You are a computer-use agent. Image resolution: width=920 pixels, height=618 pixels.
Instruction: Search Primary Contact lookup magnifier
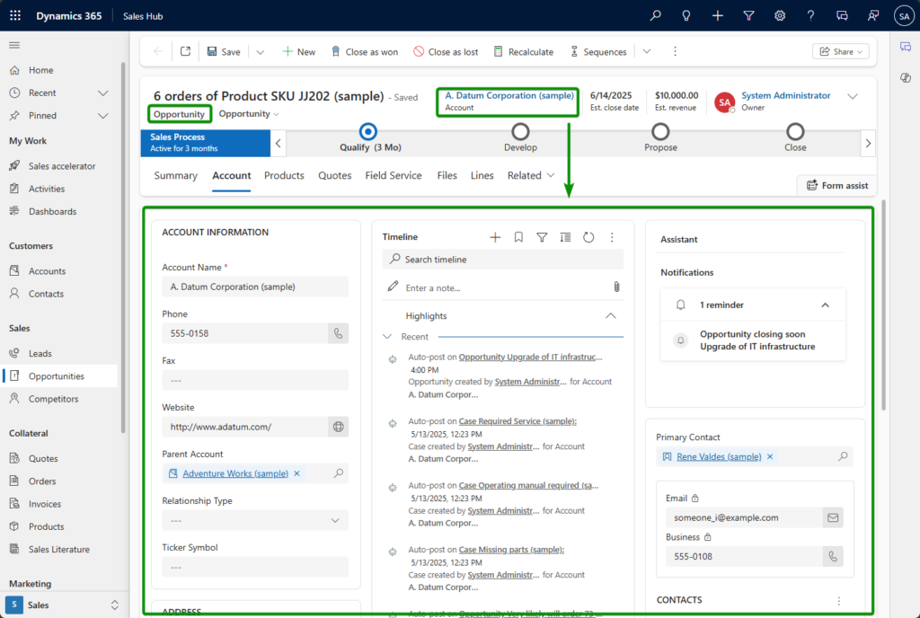tap(843, 456)
